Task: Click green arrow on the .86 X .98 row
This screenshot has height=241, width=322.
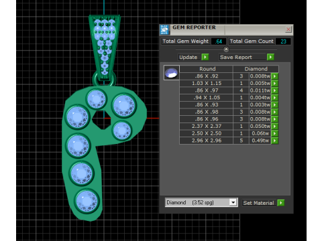Action: [274, 112]
